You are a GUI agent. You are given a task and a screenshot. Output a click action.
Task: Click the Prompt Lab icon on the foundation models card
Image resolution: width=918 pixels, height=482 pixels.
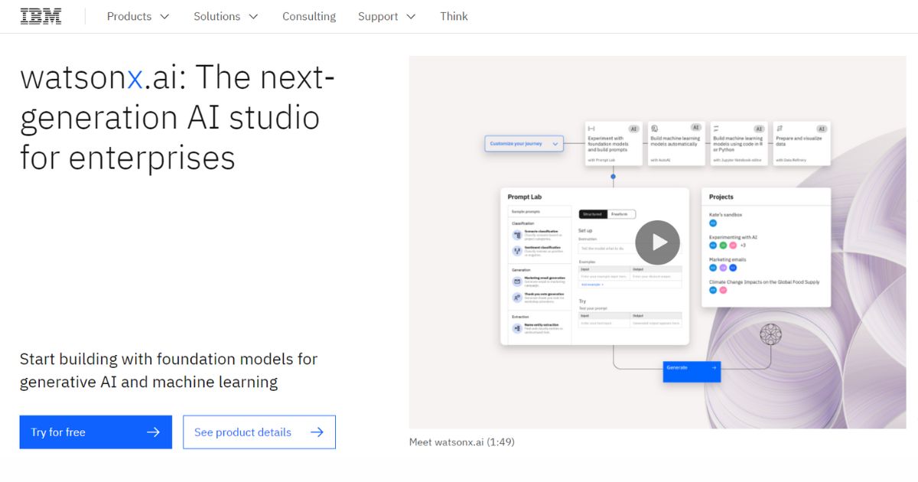[590, 128]
